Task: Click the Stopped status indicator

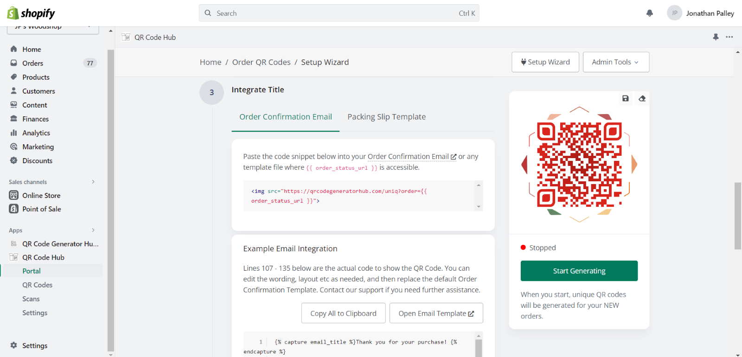Action: (x=538, y=248)
